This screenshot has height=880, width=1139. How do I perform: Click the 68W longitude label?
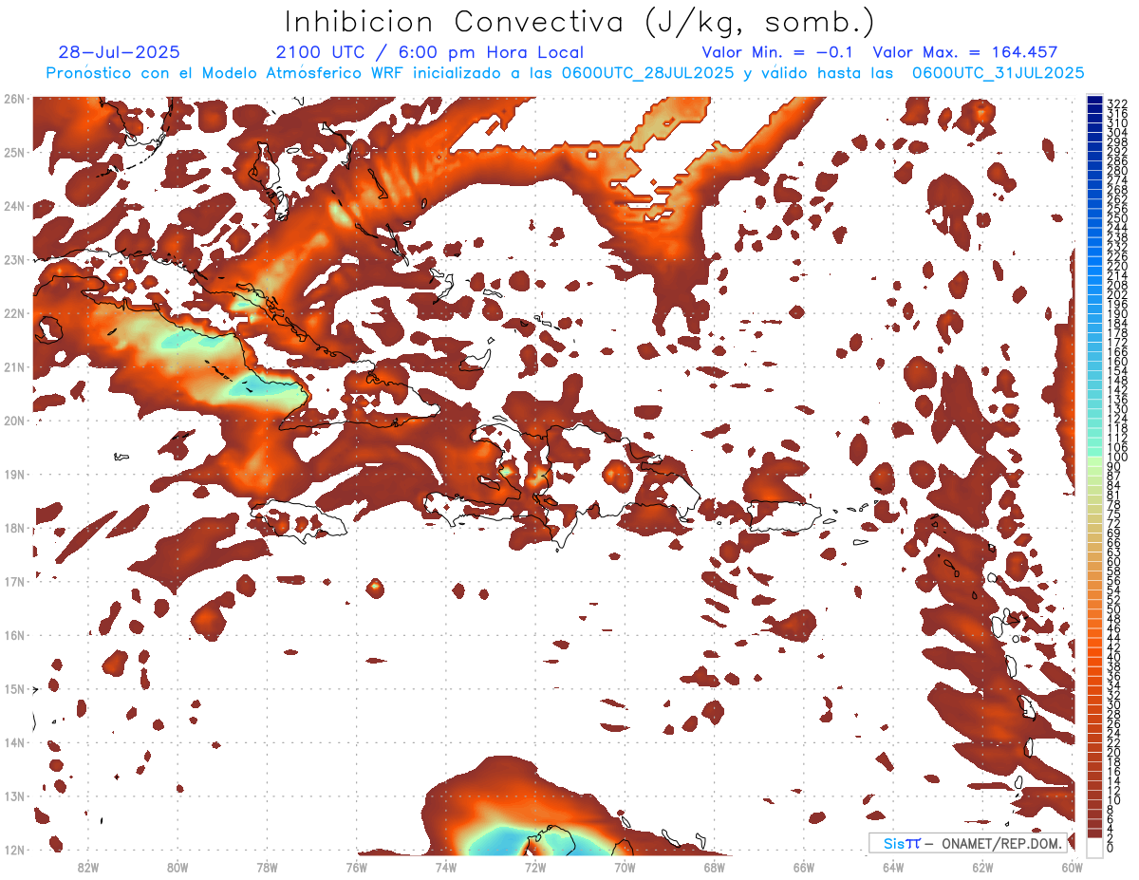click(715, 867)
